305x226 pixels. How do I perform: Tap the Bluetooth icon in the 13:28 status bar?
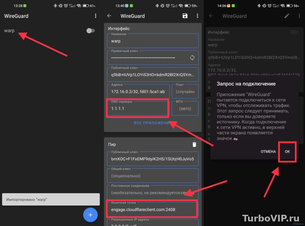tap(55, 6)
